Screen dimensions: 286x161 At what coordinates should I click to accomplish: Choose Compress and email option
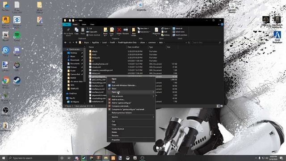coord(120,106)
